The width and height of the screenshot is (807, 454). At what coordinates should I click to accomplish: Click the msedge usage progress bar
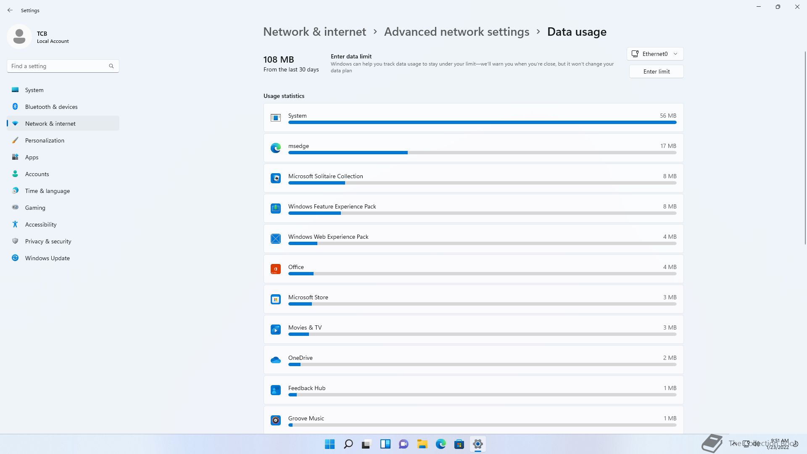click(482, 153)
